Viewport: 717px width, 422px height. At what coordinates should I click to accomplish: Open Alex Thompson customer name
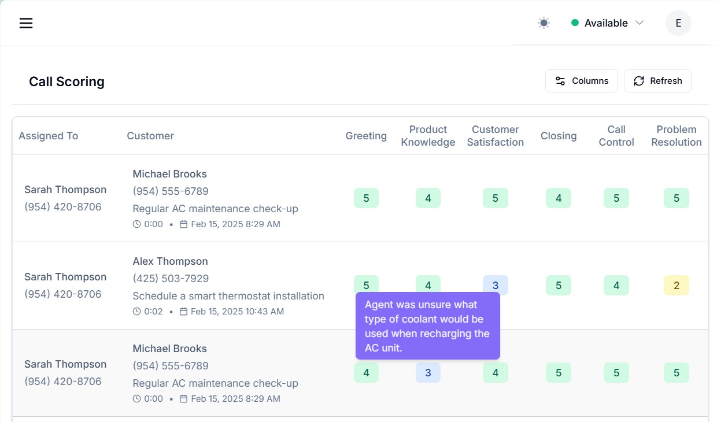[x=170, y=261]
